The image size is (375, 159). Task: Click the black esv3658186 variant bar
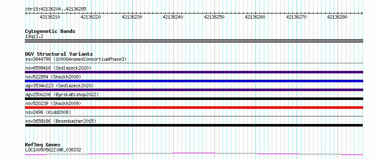[194, 125]
